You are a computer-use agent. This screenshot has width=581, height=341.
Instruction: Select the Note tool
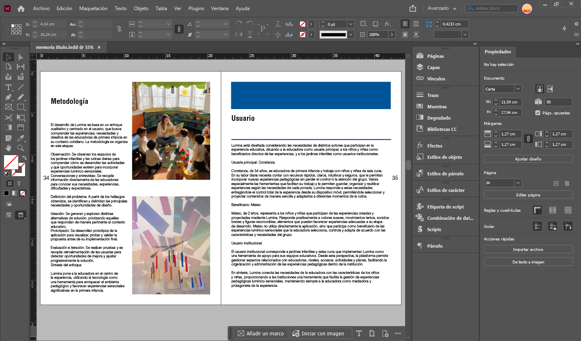[x=8, y=138]
